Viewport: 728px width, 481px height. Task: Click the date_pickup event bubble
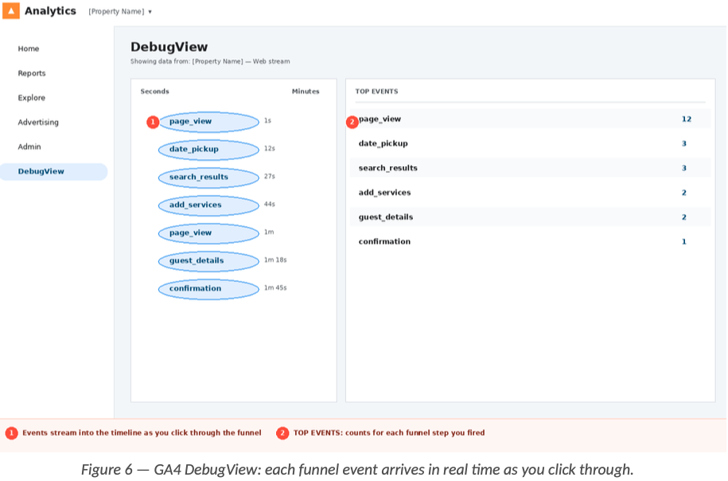tap(208, 150)
